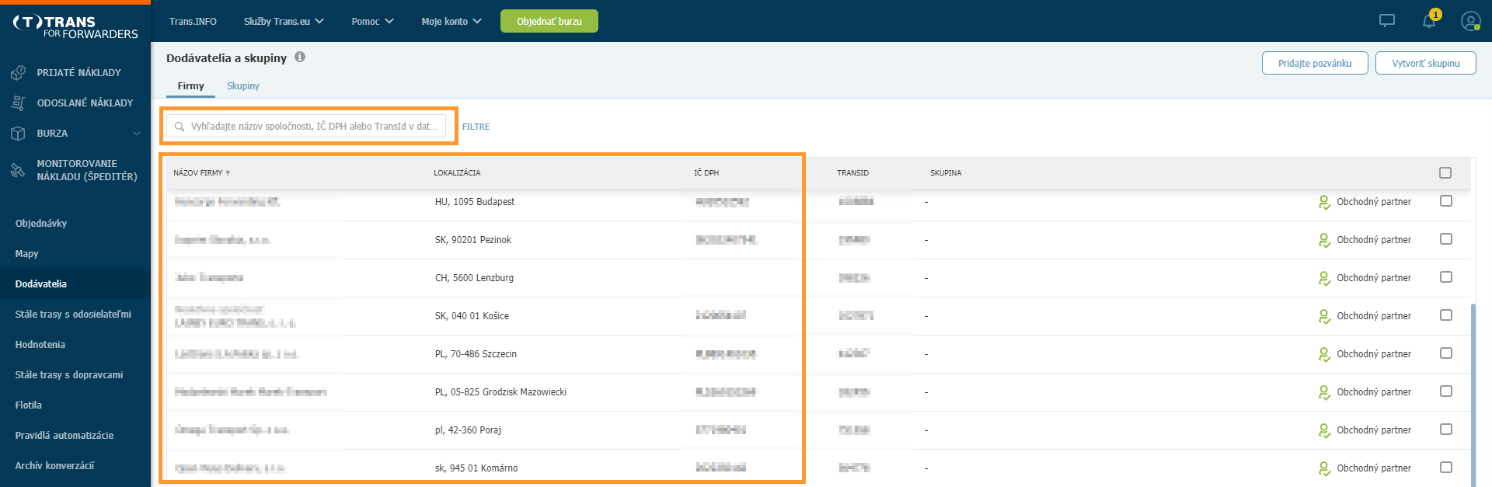Click the Skupina column header
Image resolution: width=1492 pixels, height=487 pixels.
click(946, 172)
